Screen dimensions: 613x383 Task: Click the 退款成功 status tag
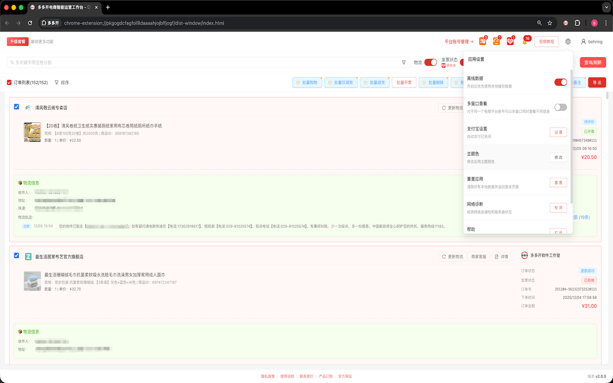coord(588,271)
